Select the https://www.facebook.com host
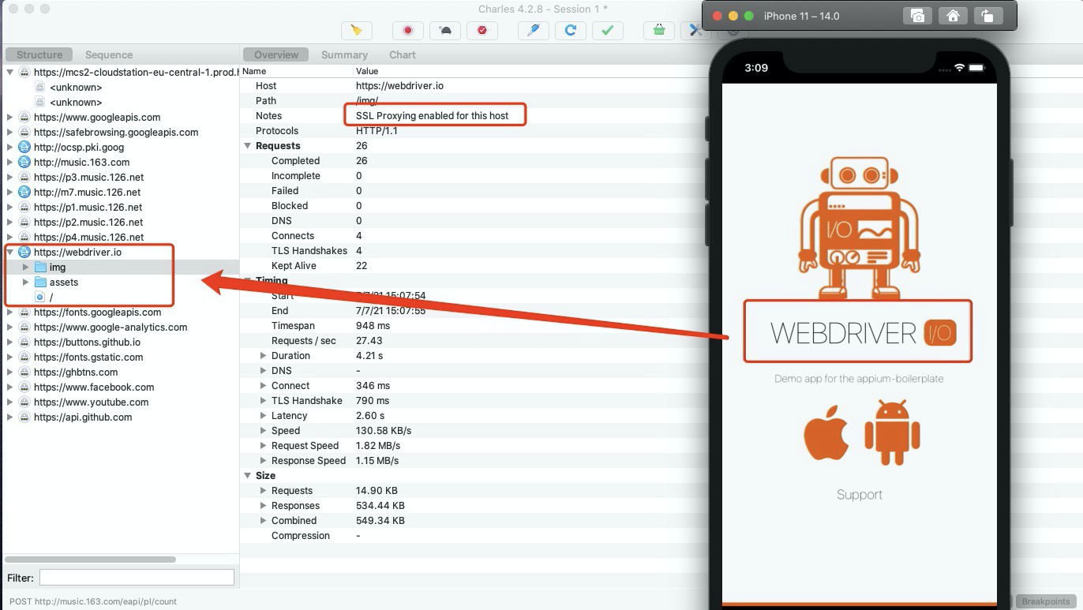Viewport: 1083px width, 610px height. click(x=94, y=387)
